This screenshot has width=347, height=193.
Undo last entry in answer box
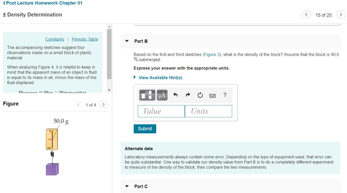[x=176, y=95]
